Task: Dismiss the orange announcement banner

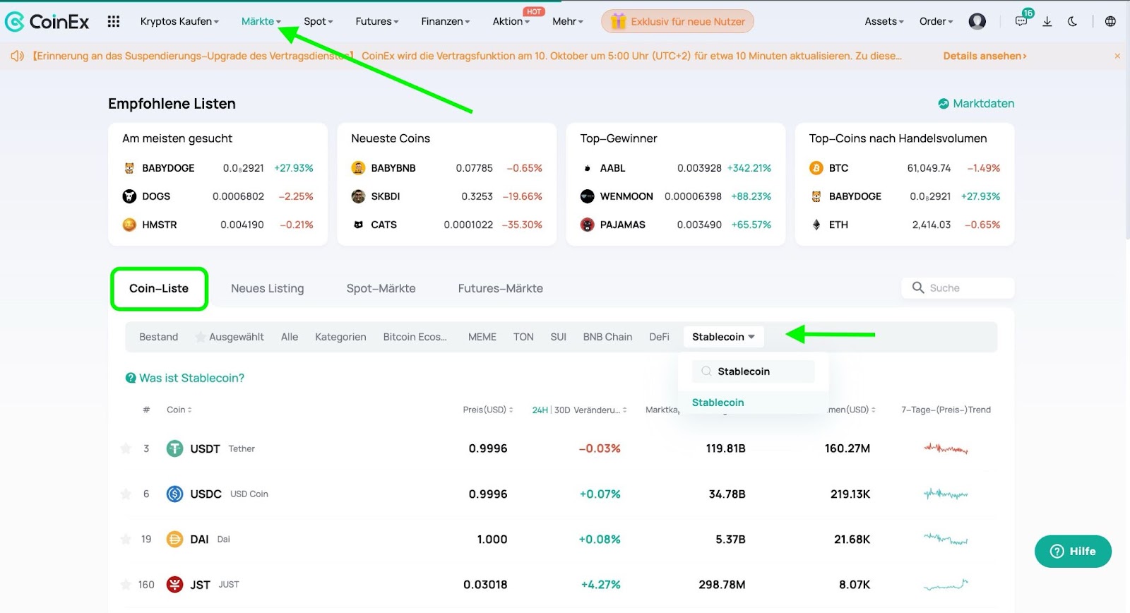Action: [1117, 56]
